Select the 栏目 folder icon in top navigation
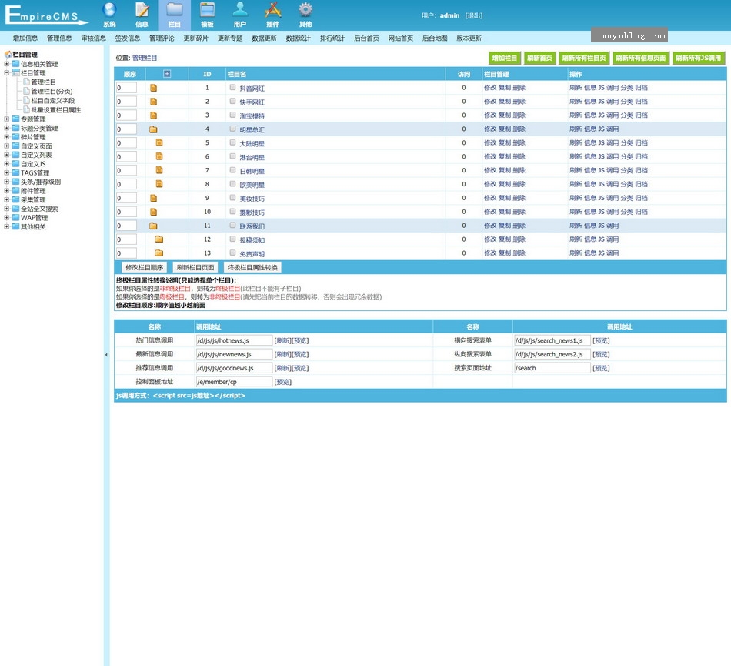731x666 pixels. pyautogui.click(x=175, y=9)
